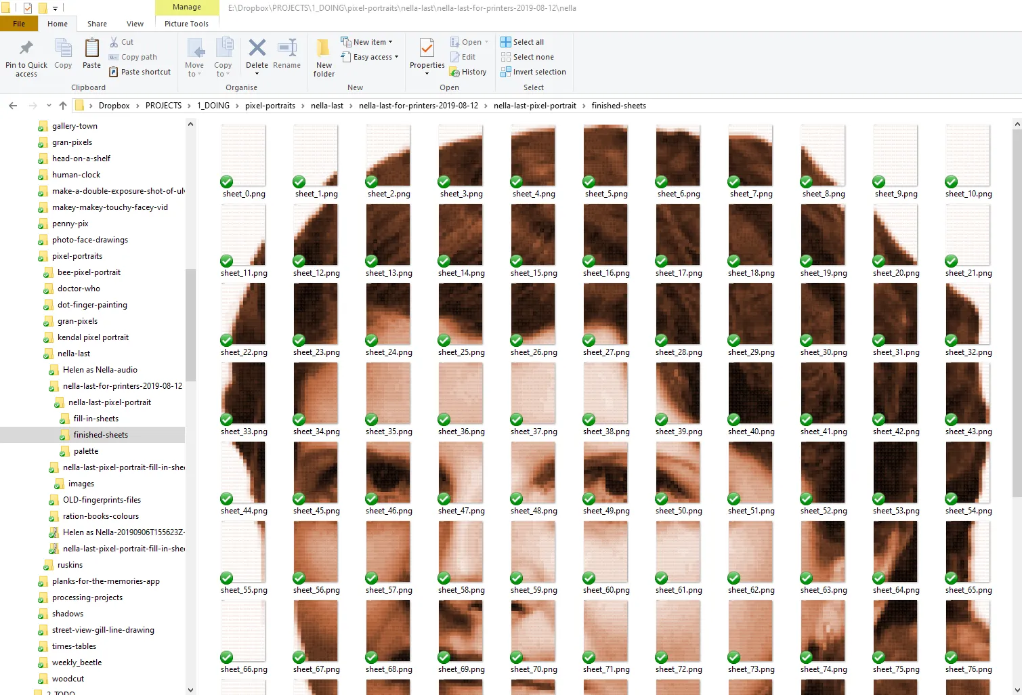Pin the current folder to Quick access
Screen dimensions: 1022x695
[x=26, y=58]
